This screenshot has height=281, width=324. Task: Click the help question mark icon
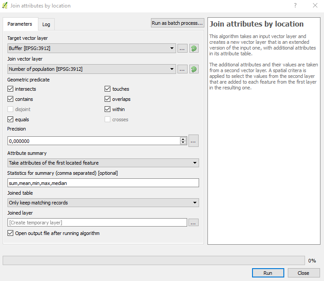click(x=295, y=6)
